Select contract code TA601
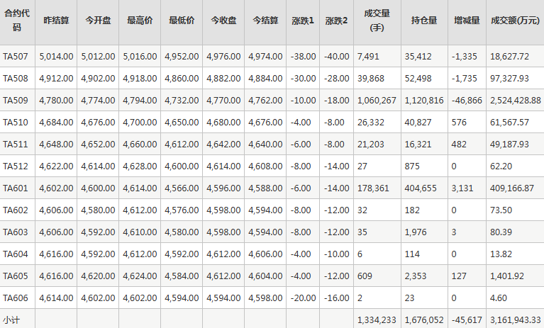 click(x=16, y=188)
